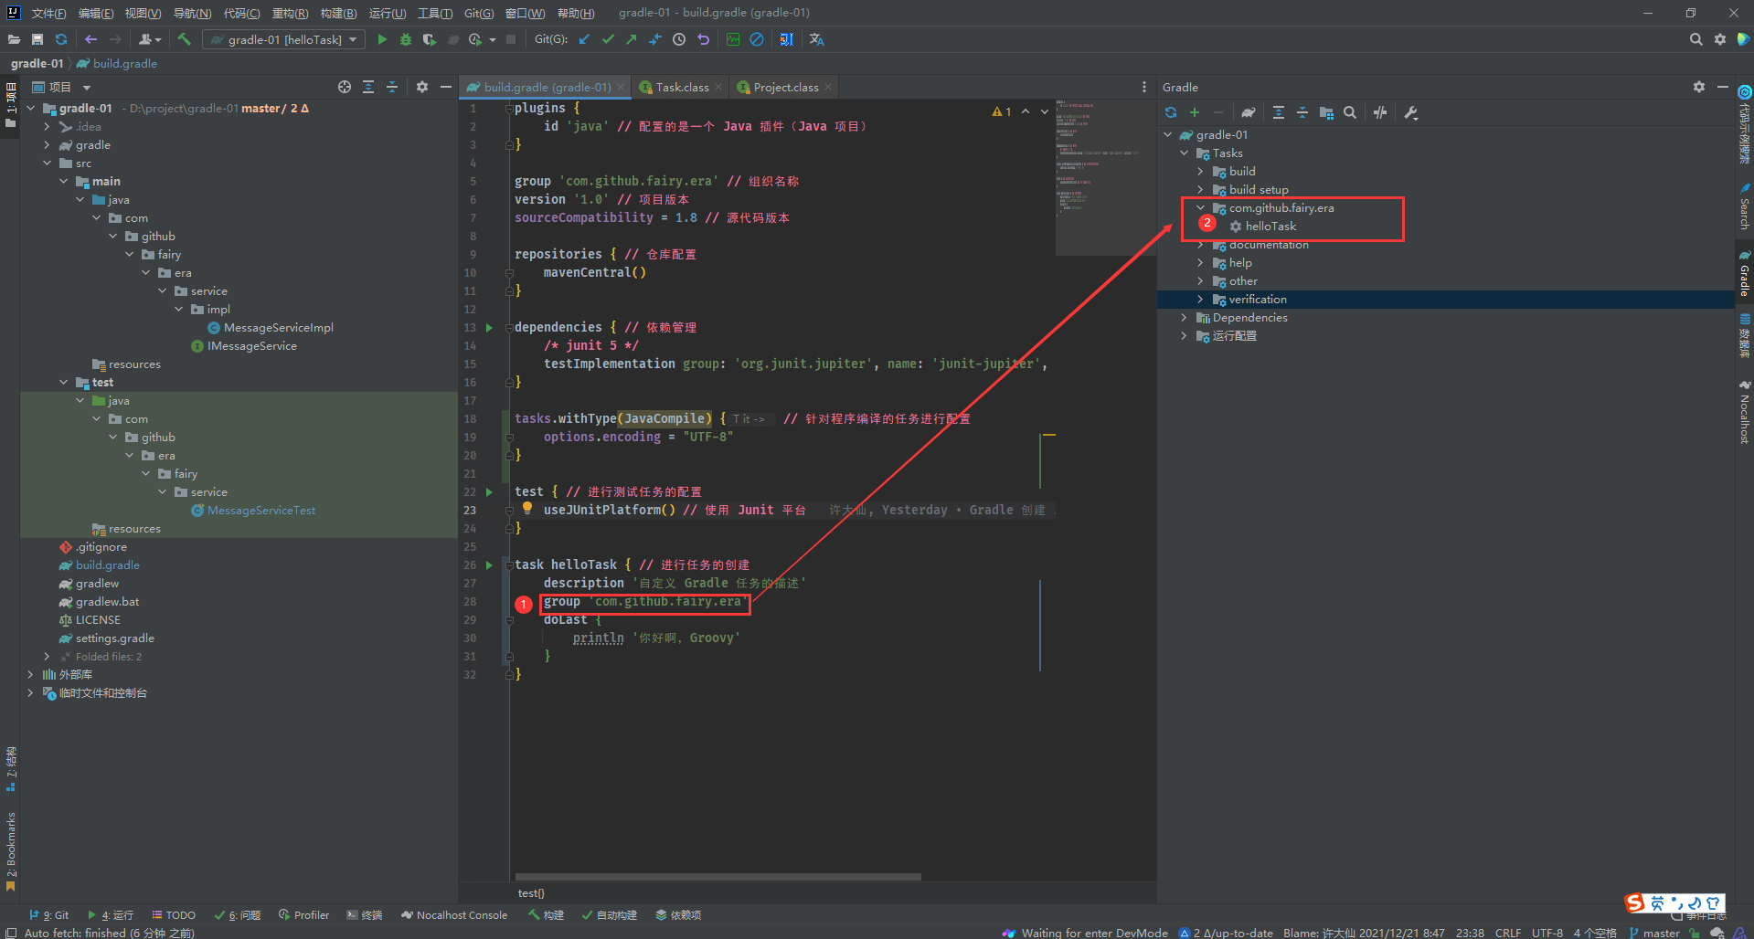1754x939 pixels.
Task: Click the Back navigation arrow
Action: (x=90, y=39)
